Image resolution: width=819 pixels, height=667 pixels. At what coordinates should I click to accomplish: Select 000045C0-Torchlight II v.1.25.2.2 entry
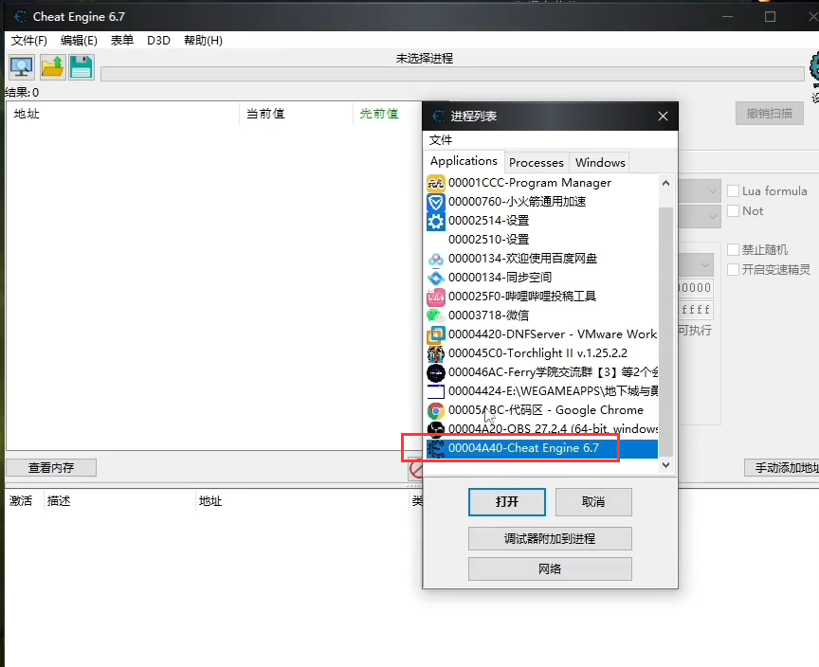pyautogui.click(x=541, y=353)
